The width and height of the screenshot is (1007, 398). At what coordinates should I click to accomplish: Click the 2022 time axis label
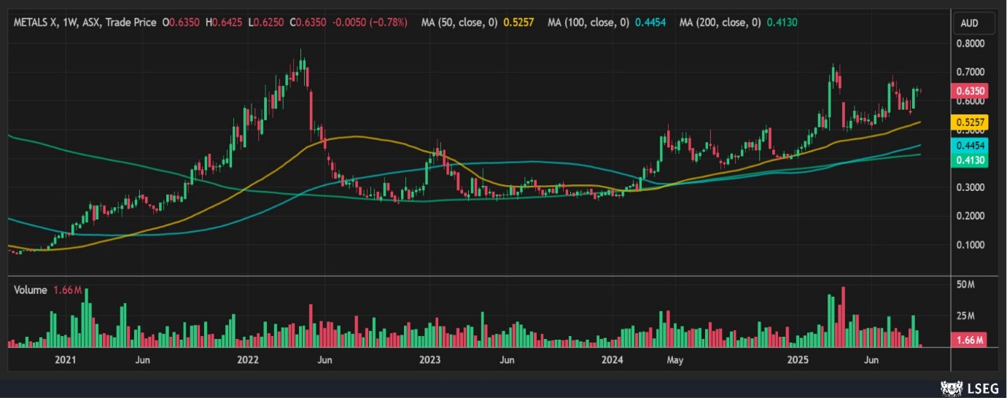[248, 360]
